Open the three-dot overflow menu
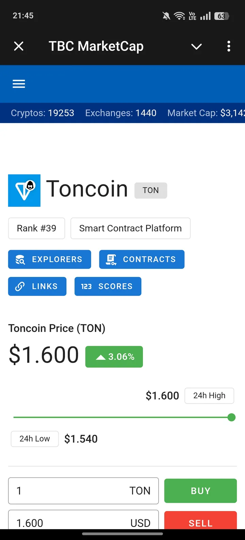Viewport: 245px width, 540px height. (229, 46)
